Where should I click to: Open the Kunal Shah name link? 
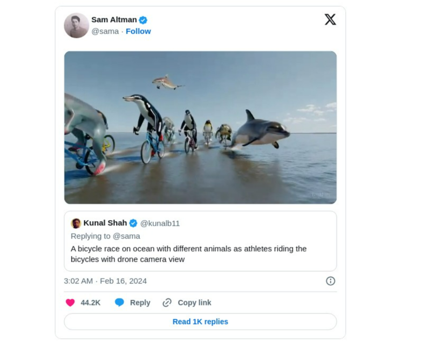point(105,223)
